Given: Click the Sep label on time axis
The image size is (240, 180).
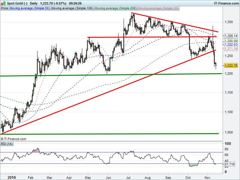Looking at the screenshot, I should point(168,178).
